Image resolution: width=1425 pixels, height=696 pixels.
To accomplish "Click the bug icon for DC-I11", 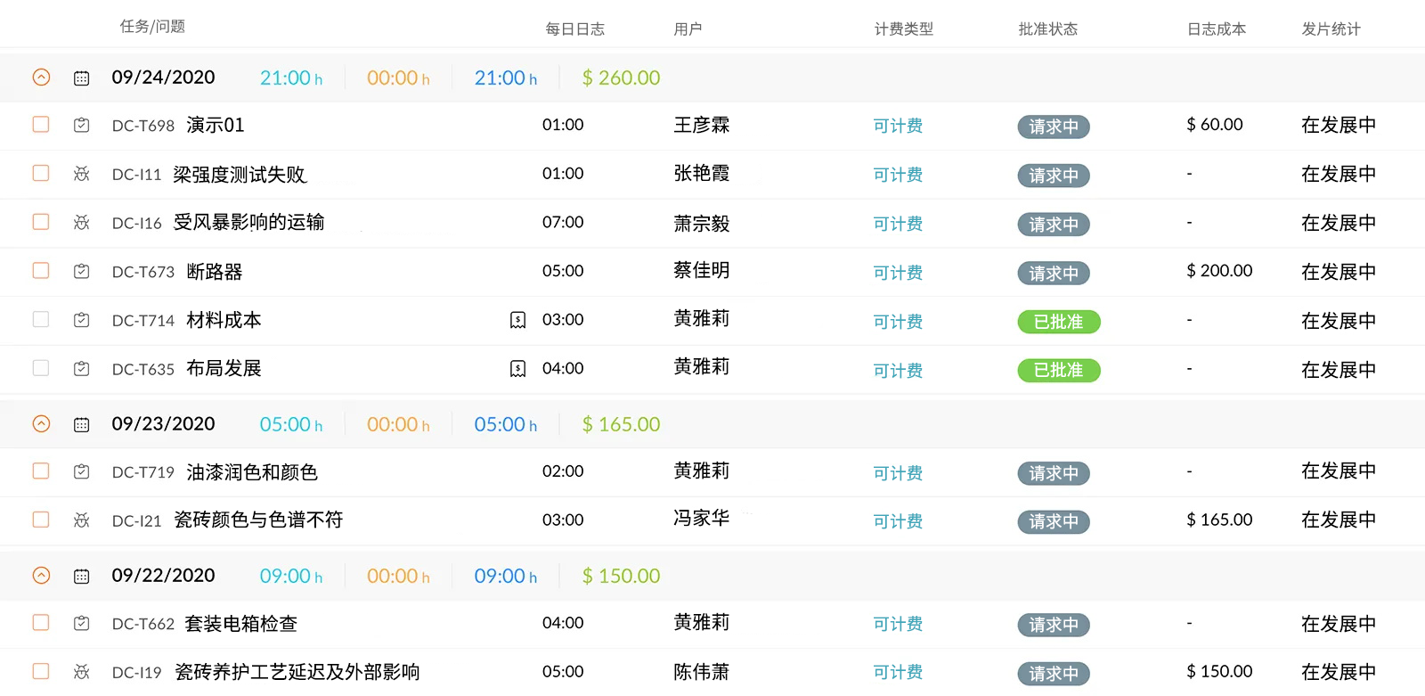I will pyautogui.click(x=81, y=174).
